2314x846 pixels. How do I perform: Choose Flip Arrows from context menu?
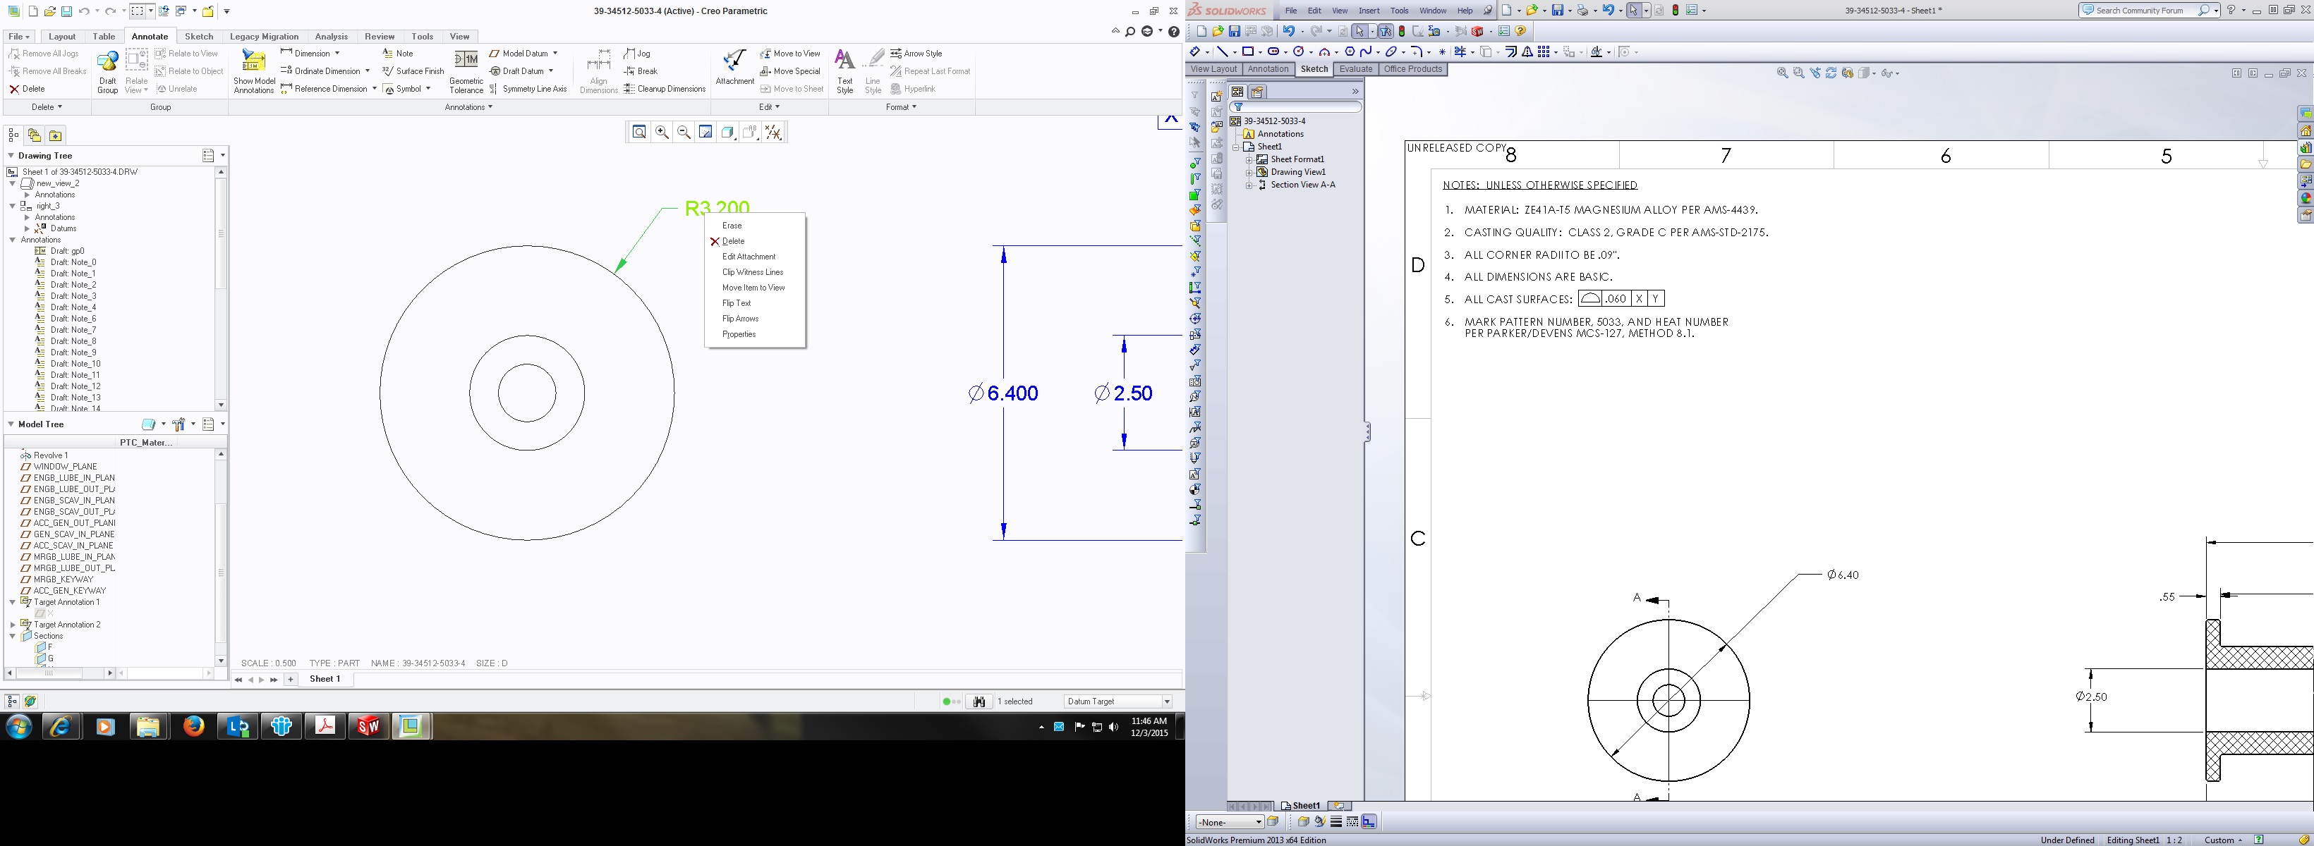coord(740,319)
